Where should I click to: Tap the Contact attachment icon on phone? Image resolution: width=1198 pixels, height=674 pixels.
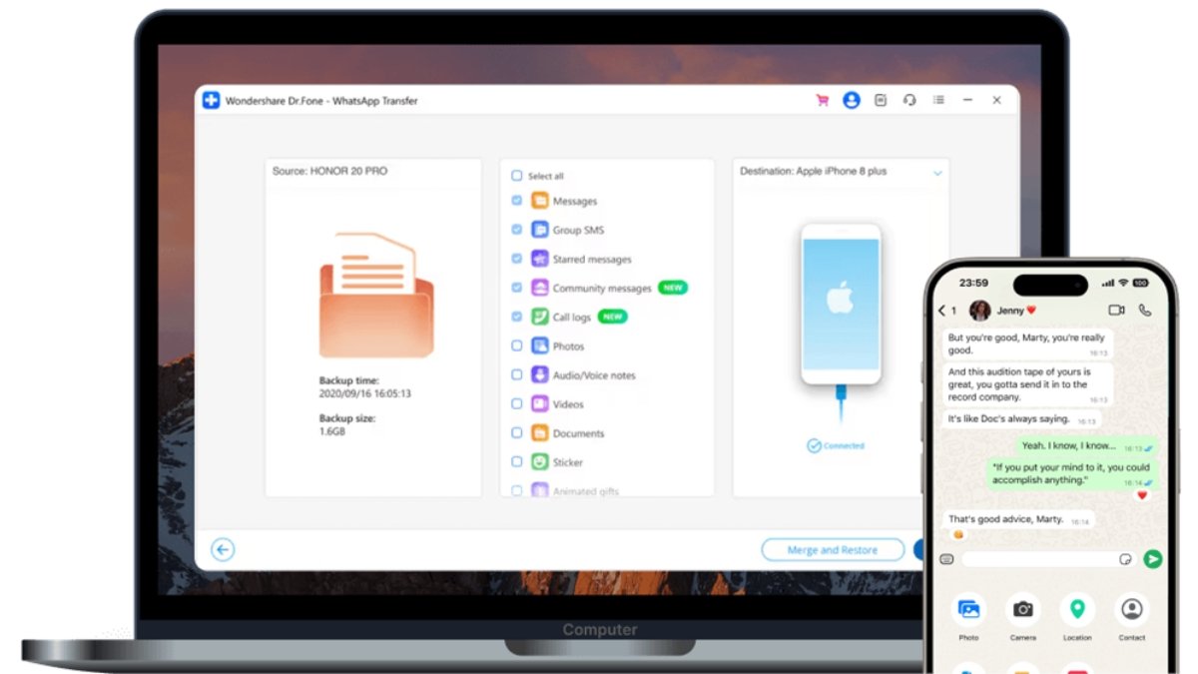tap(1131, 609)
